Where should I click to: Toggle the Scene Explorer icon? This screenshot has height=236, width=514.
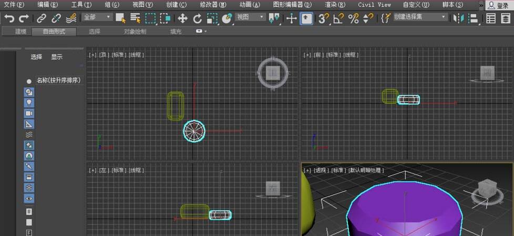pyautogui.click(x=491, y=19)
